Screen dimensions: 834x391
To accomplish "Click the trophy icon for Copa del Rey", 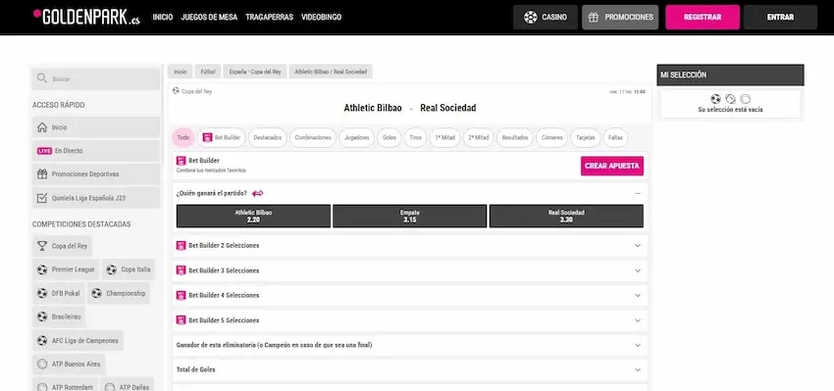I will click(42, 246).
